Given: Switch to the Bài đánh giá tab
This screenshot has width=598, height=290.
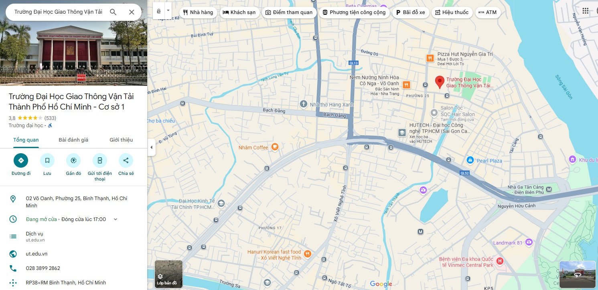Looking at the screenshot, I should (73, 140).
